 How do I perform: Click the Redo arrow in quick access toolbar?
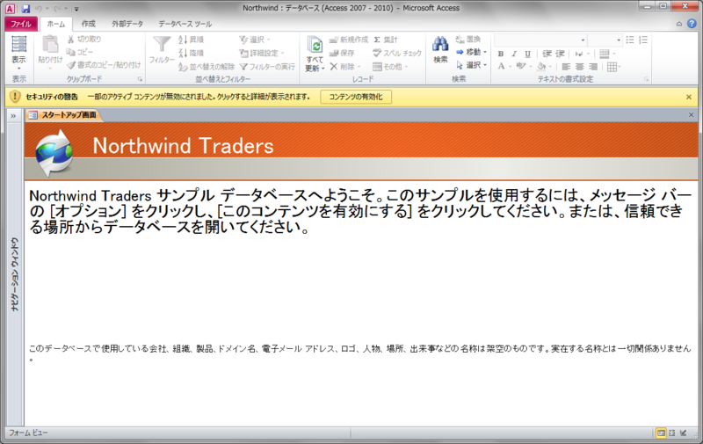coord(57,8)
